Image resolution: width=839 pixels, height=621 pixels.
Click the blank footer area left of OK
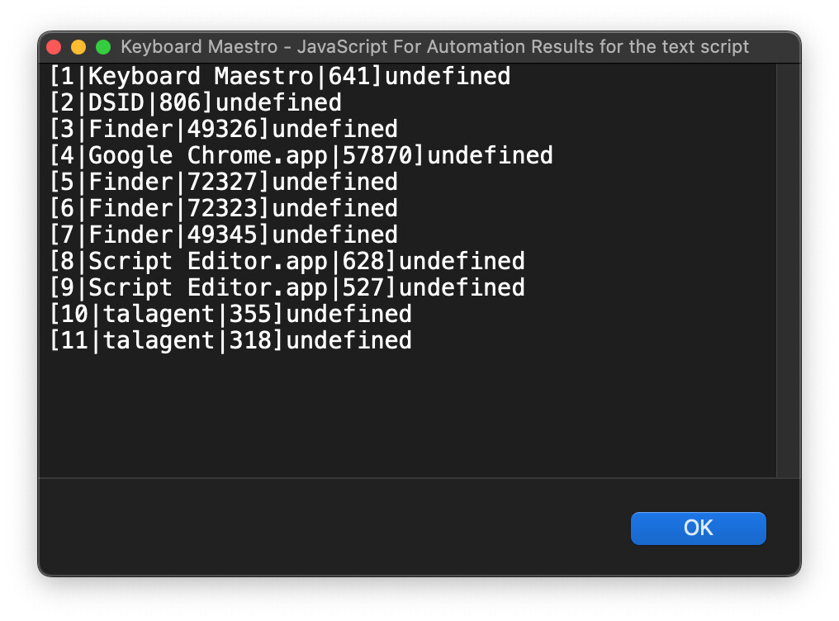point(330,527)
